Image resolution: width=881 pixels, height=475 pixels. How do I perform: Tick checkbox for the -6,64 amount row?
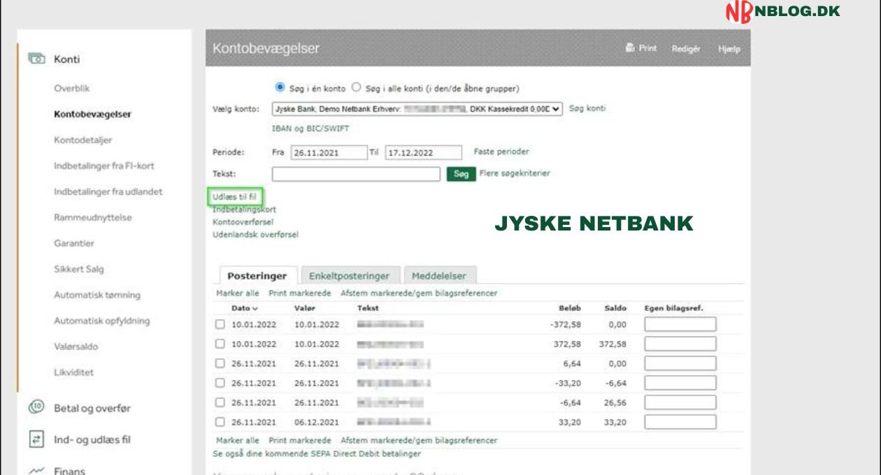pos(220,402)
